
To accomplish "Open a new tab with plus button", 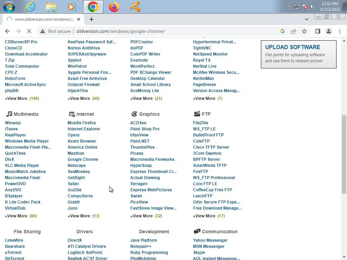I will click(91, 19).
